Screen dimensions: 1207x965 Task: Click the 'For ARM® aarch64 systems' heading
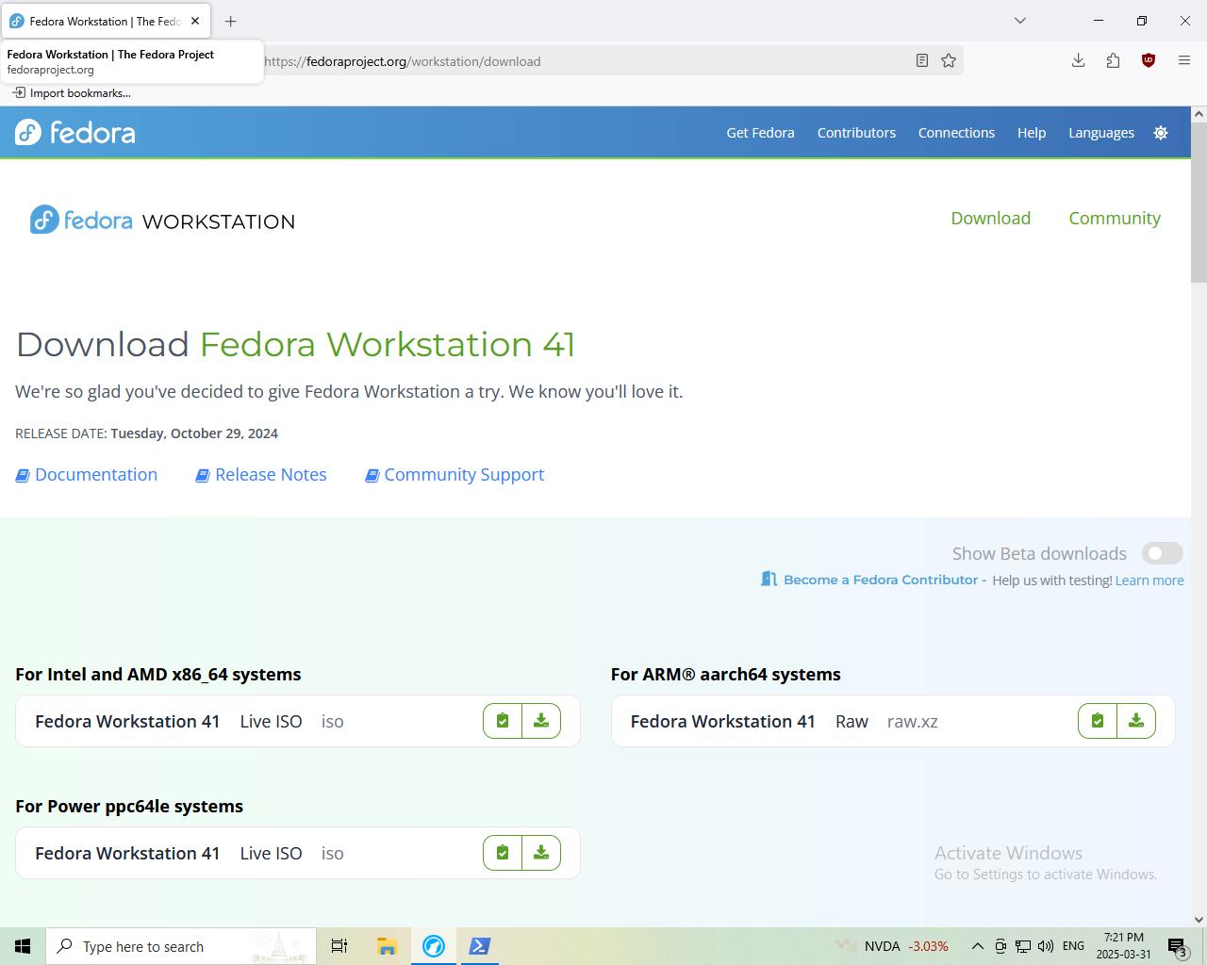click(726, 675)
